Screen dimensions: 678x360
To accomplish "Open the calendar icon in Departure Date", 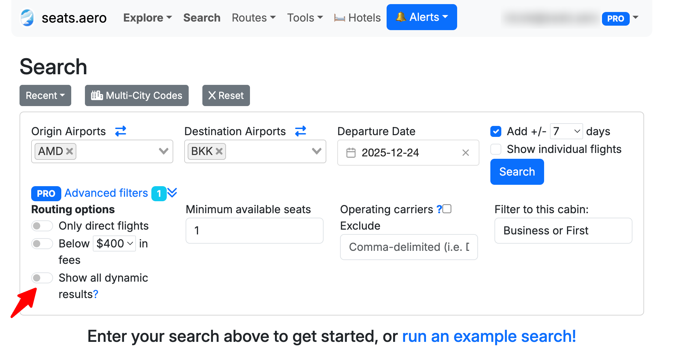I will 351,153.
